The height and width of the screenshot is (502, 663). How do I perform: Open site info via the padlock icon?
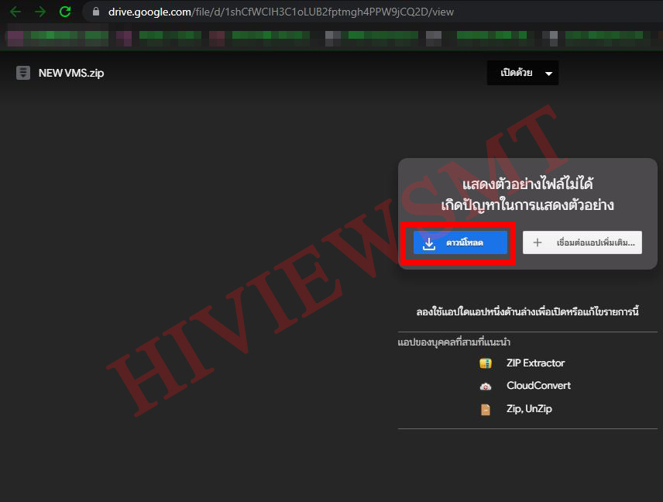coord(96,12)
